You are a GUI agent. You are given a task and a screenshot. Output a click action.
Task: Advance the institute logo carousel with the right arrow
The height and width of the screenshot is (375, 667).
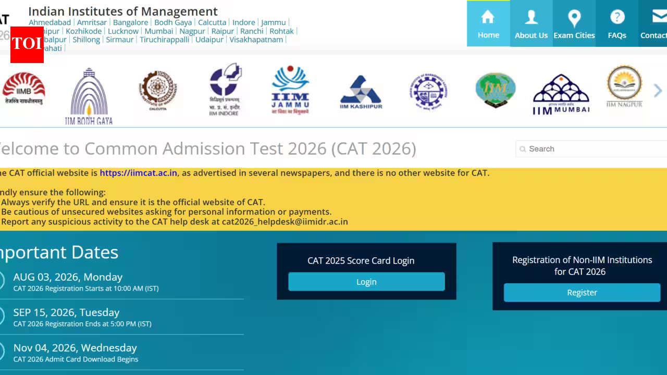pyautogui.click(x=658, y=91)
